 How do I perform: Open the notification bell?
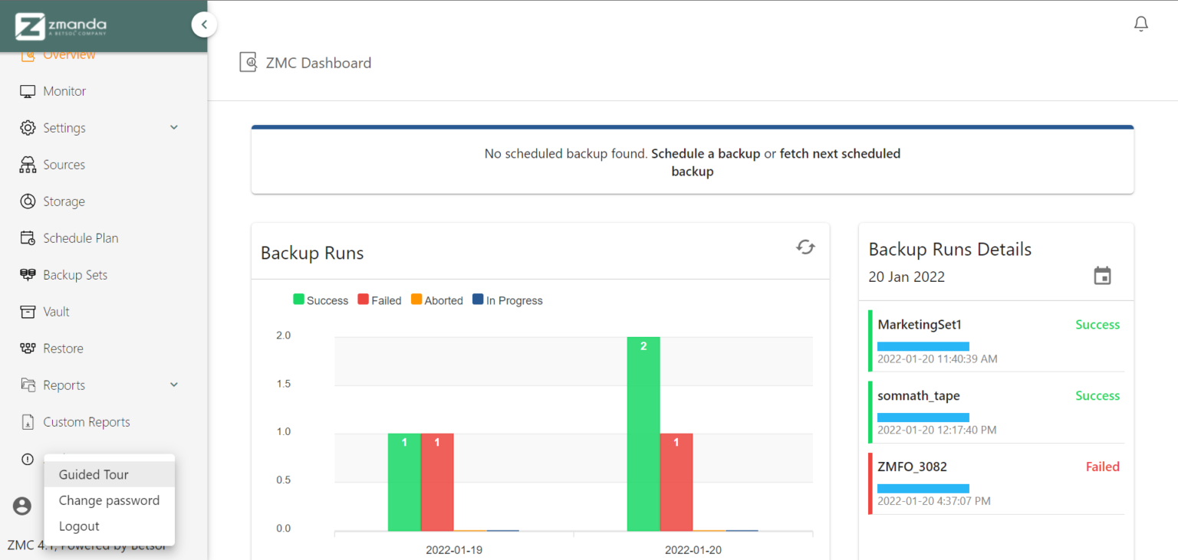(1140, 24)
